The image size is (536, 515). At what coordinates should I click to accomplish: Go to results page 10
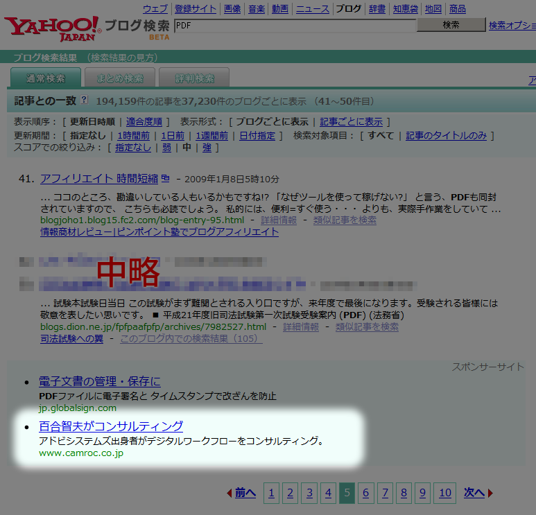point(444,493)
